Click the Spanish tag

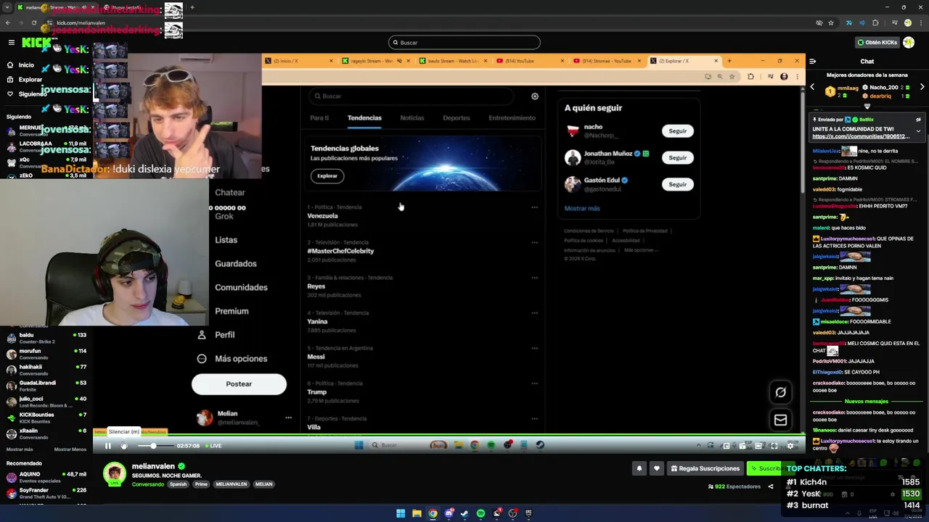click(178, 484)
